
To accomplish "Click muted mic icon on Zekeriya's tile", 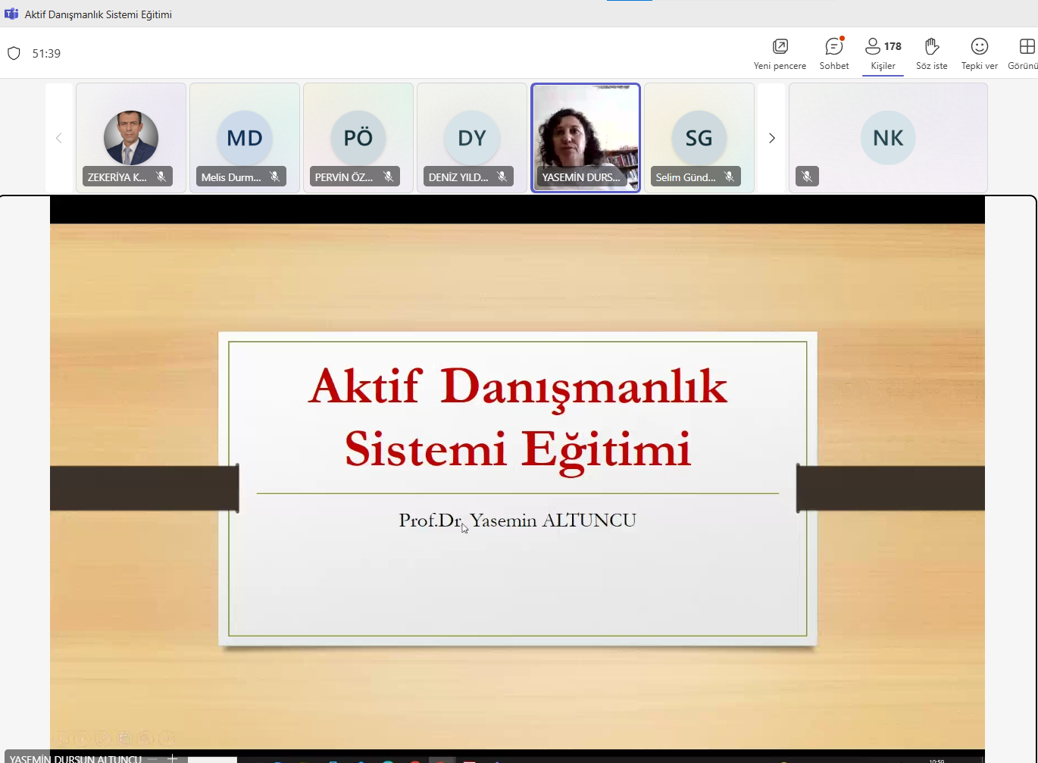I will click(161, 177).
